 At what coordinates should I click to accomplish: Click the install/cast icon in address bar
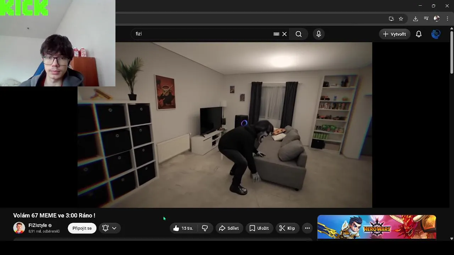[x=391, y=19]
